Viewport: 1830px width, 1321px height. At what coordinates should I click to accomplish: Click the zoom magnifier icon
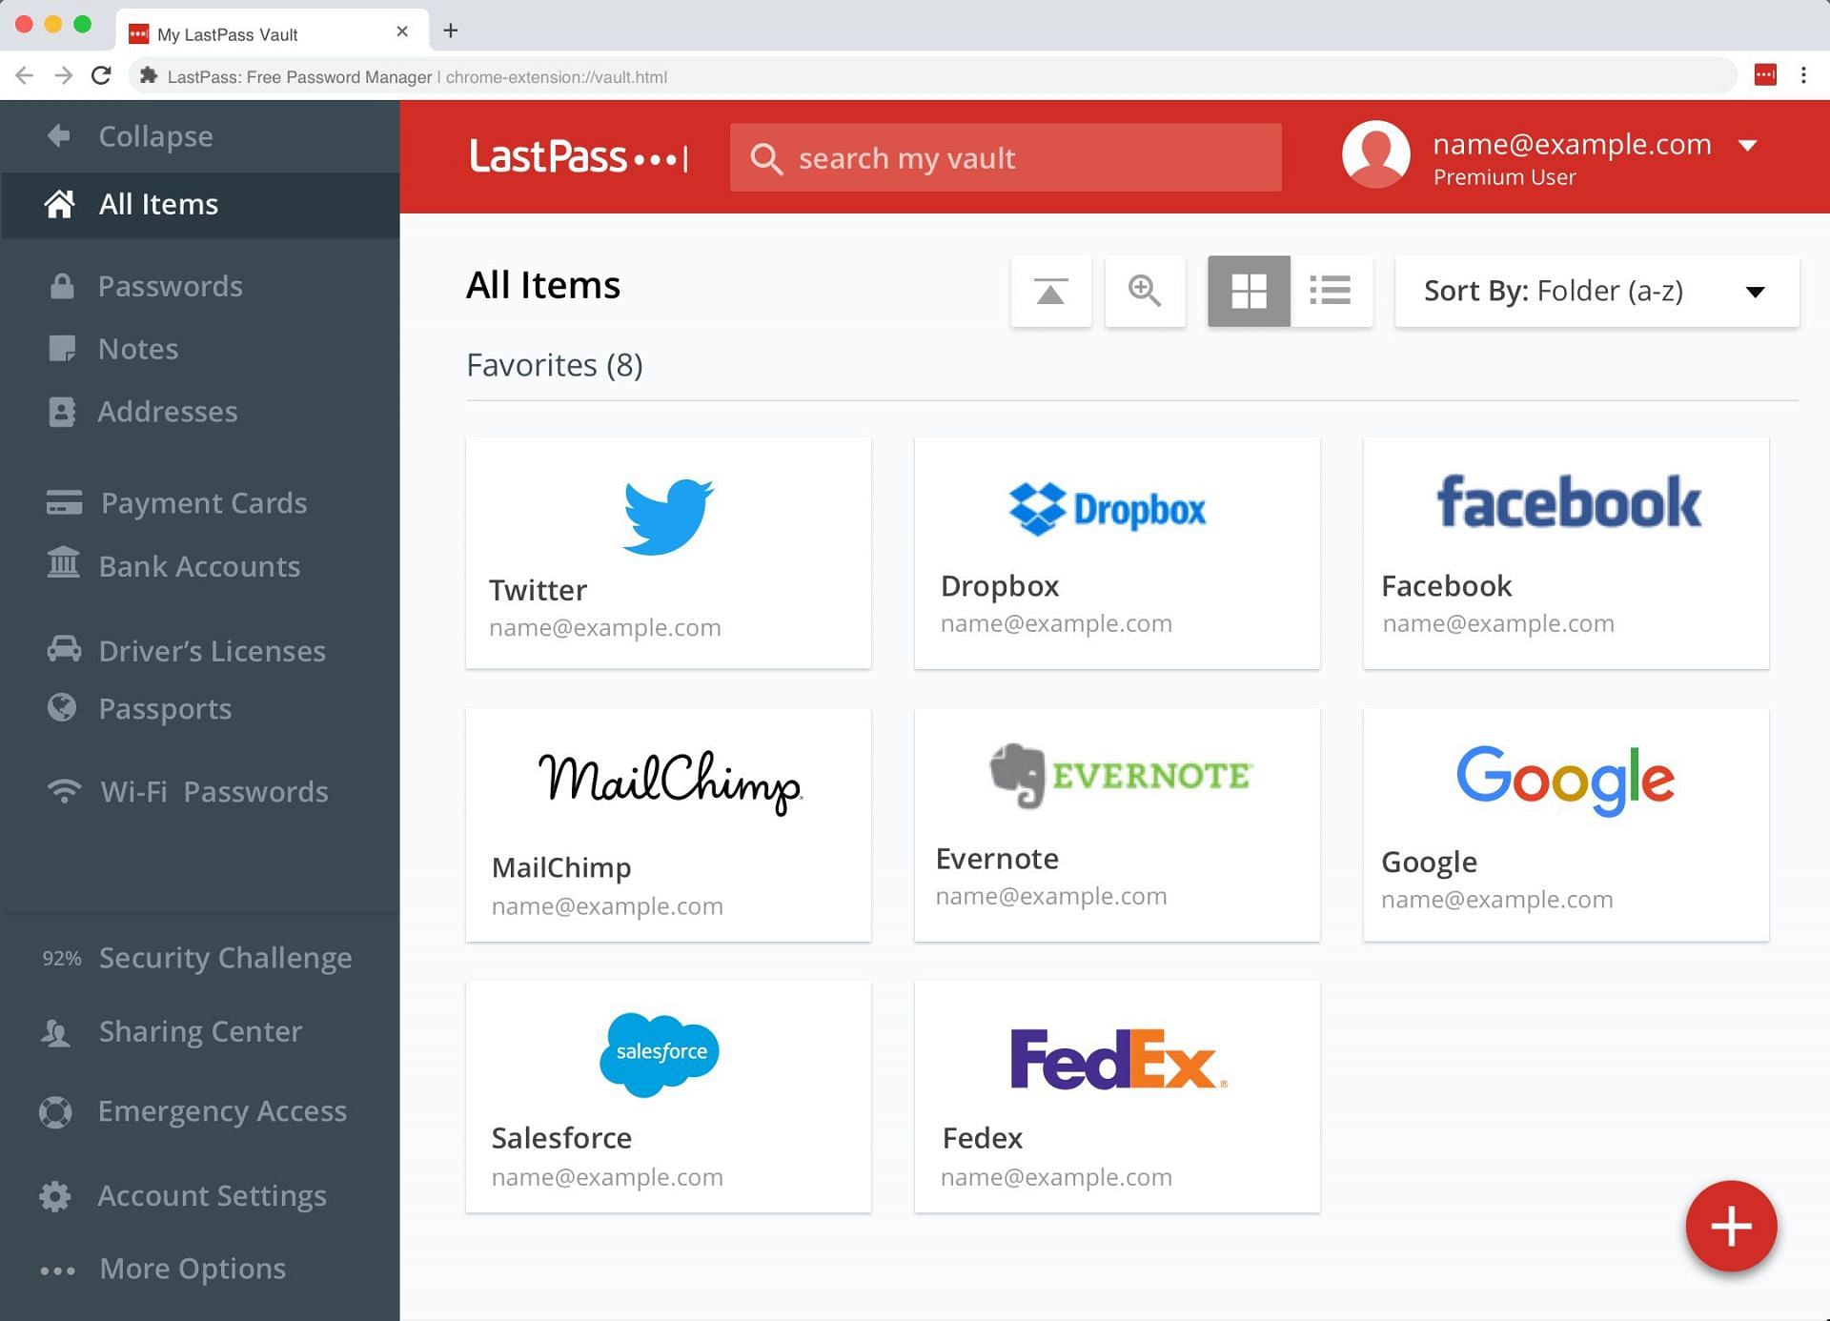[1145, 292]
